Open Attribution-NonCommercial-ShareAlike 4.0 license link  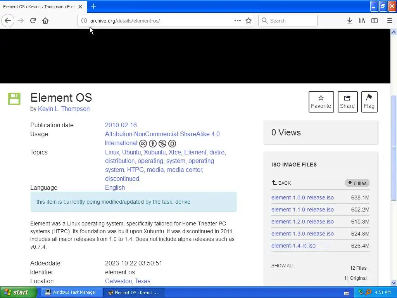click(x=162, y=139)
